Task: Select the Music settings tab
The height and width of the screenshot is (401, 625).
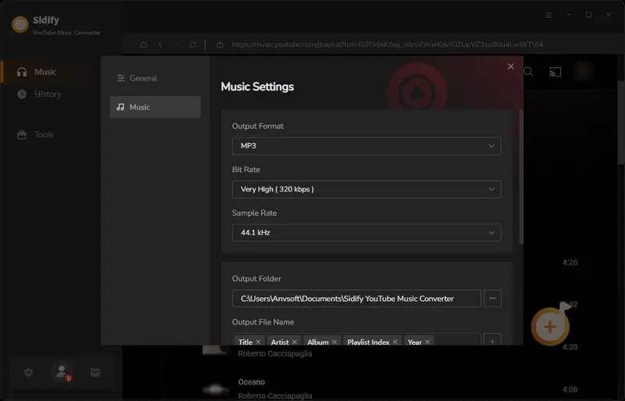Action: pyautogui.click(x=155, y=107)
